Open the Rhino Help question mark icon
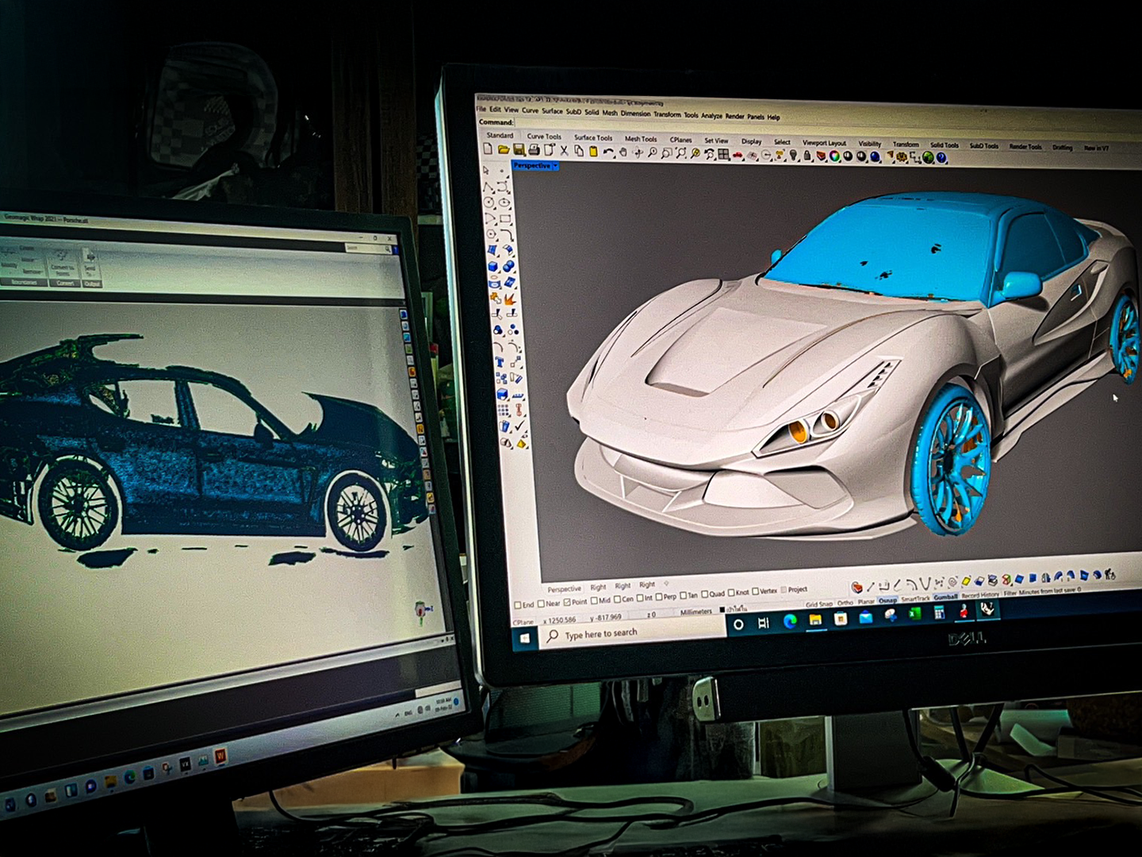The width and height of the screenshot is (1142, 857). [941, 158]
